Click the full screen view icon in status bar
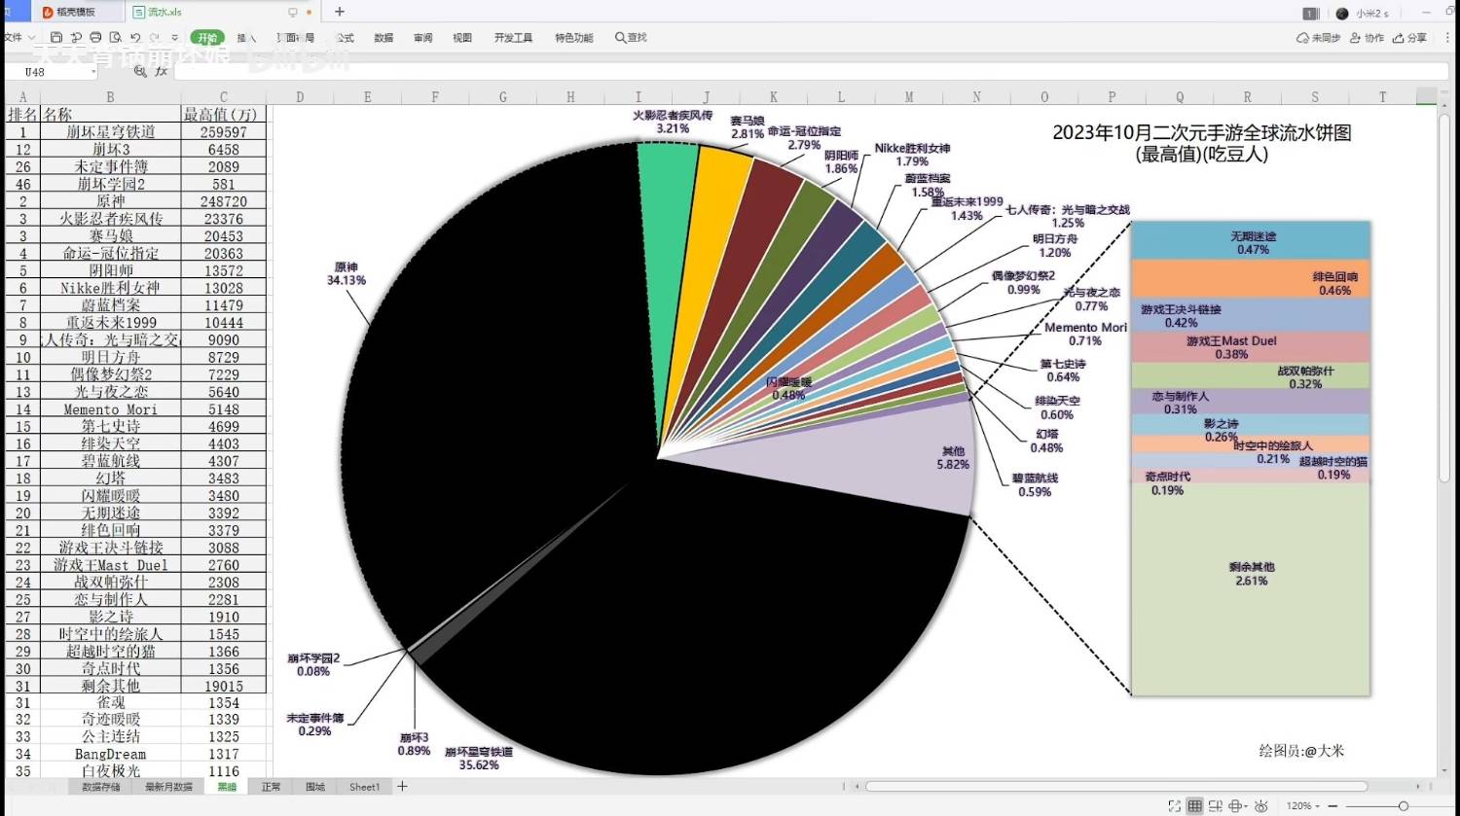Image resolution: width=1460 pixels, height=816 pixels. (x=1175, y=806)
